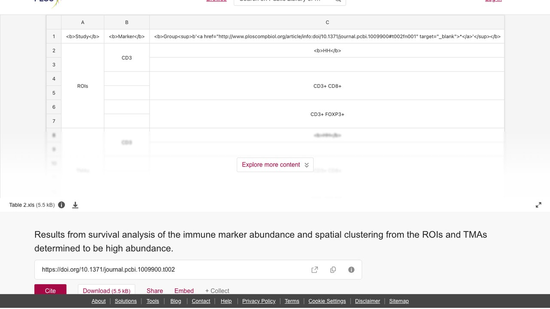Select the CD3+ FOXP3+ cell
The width and height of the screenshot is (550, 309).
(327, 114)
